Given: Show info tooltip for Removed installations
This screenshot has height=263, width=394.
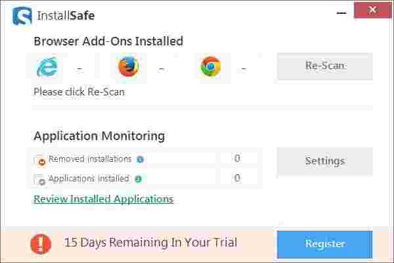Looking at the screenshot, I should (x=141, y=159).
